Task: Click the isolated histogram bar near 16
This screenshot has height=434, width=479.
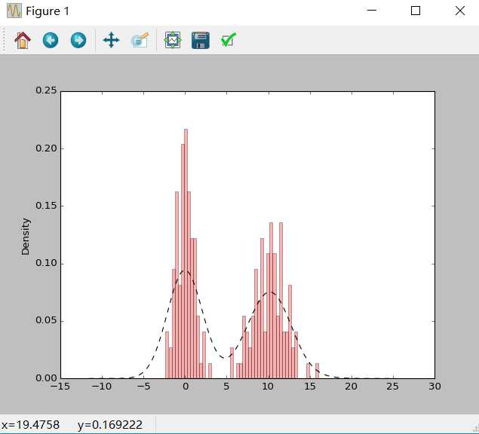Action: click(317, 371)
